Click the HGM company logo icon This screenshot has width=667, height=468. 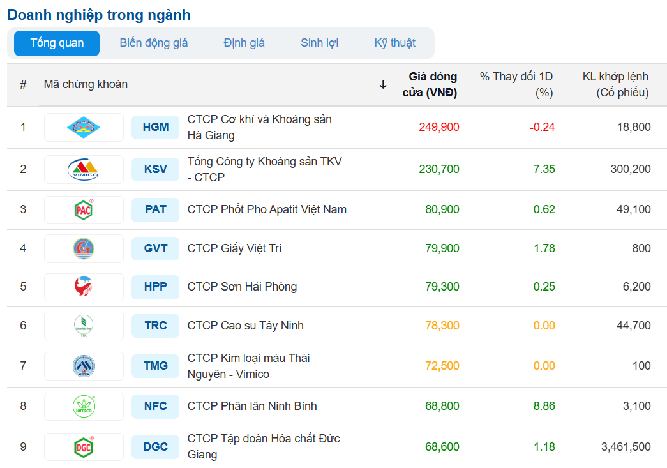84,127
